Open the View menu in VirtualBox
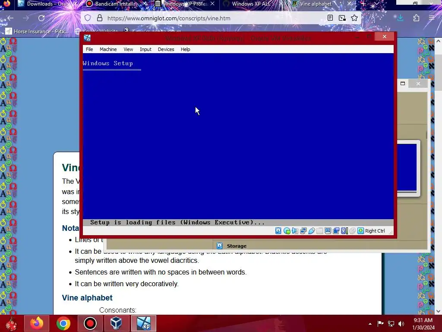 [x=128, y=49]
